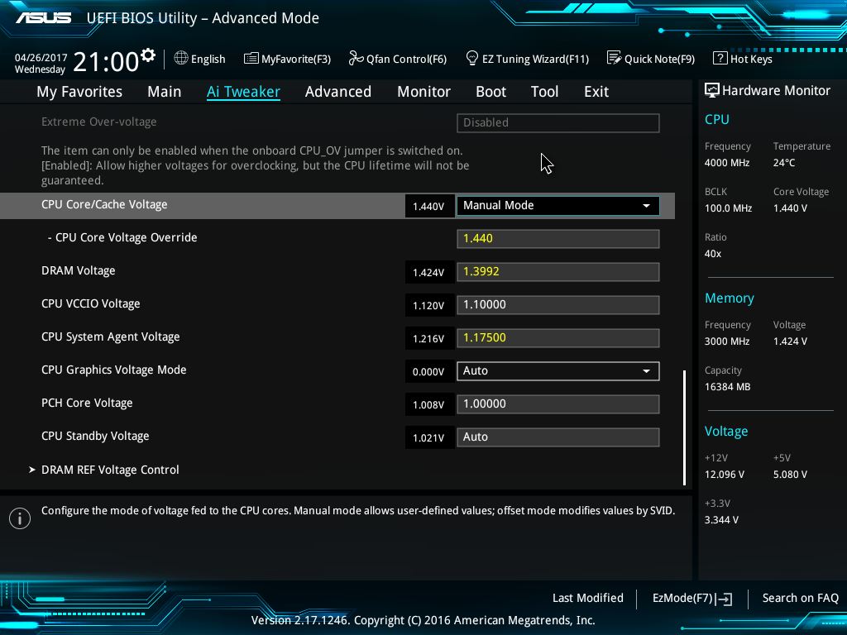Select the PCH Core Voltage label
Viewport: 847px width, 635px height.
[87, 403]
